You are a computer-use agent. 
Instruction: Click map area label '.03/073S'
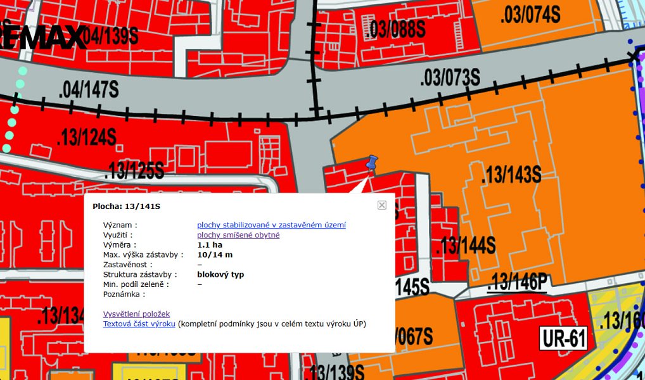[x=450, y=77]
